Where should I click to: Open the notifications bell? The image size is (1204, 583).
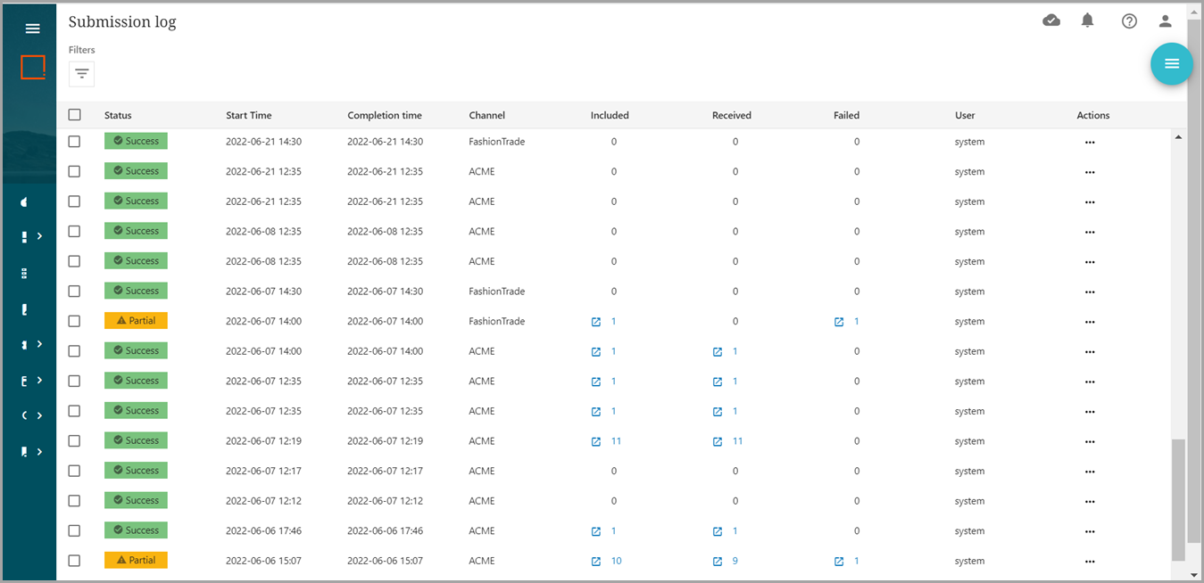pos(1087,21)
